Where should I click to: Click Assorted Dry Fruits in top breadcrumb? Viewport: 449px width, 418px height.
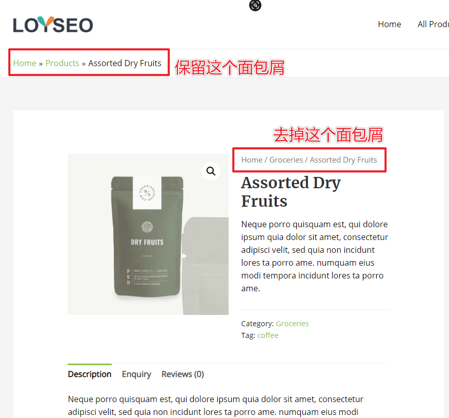click(125, 63)
